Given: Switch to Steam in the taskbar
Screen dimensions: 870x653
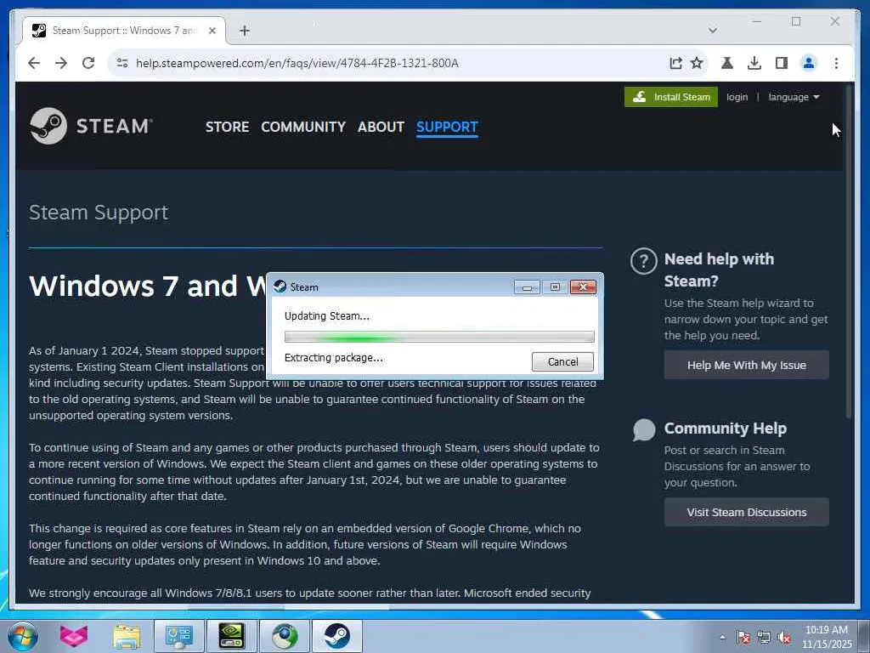Looking at the screenshot, I should coord(336,636).
